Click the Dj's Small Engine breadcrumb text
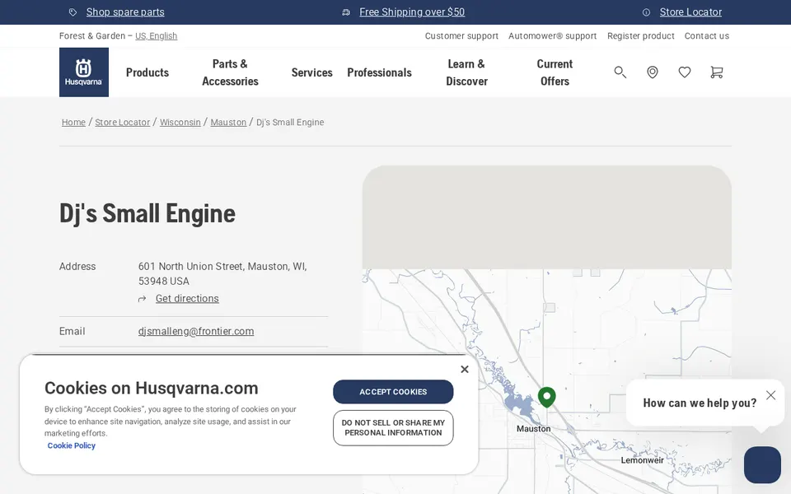This screenshot has height=494, width=791. point(290,123)
